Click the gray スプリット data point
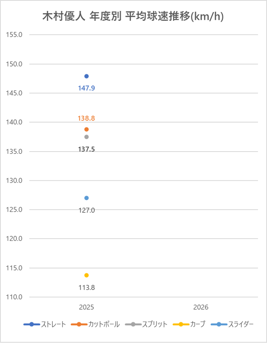This screenshot has width=267, height=343. click(x=86, y=137)
